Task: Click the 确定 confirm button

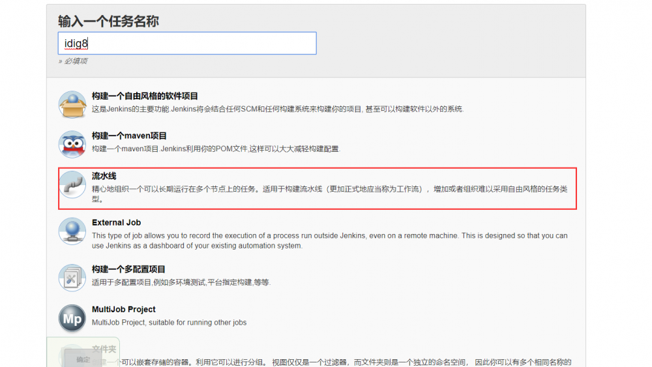Action: tap(83, 359)
